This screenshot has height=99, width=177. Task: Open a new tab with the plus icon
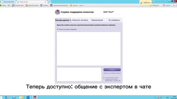(49, 2)
